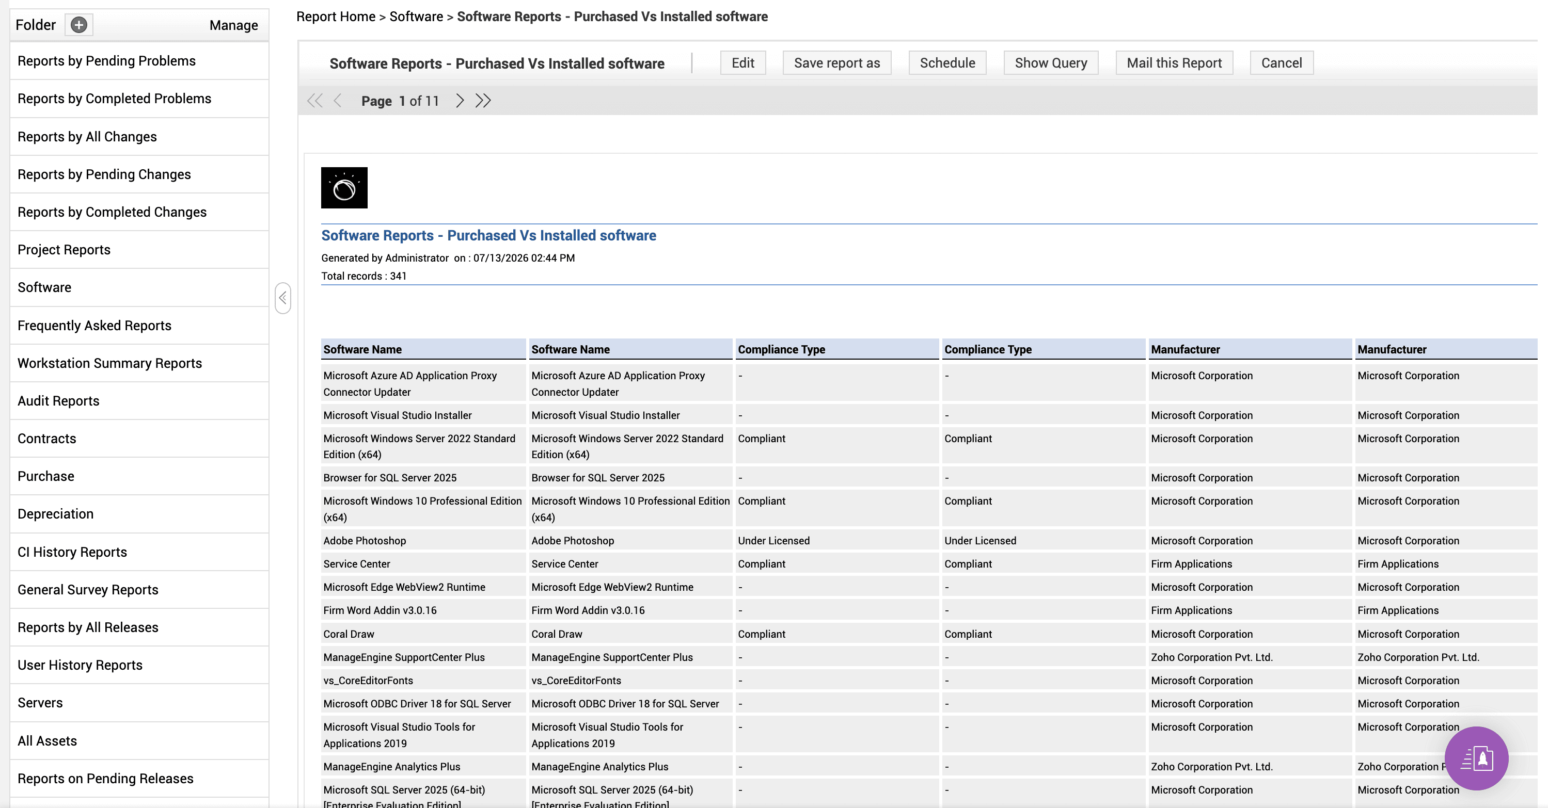The width and height of the screenshot is (1548, 808).
Task: Go to the previous report page
Action: [x=338, y=101]
